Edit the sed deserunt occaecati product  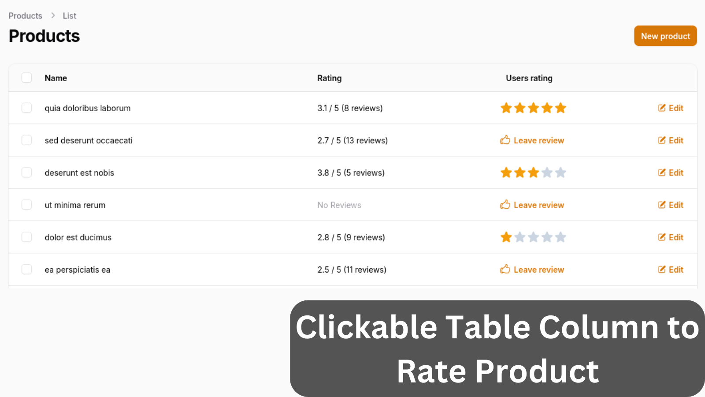click(671, 140)
